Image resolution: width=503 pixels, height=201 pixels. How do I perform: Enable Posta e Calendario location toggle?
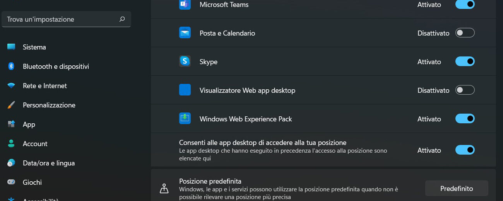coord(465,33)
